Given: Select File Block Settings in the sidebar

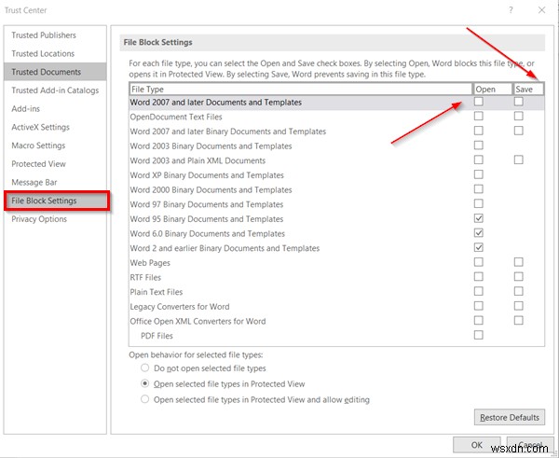Looking at the screenshot, I should (x=57, y=201).
